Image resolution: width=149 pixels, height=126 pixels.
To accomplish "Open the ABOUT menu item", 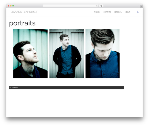I will (x=128, y=12).
